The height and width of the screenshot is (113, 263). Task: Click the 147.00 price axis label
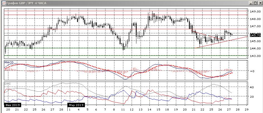(255, 26)
